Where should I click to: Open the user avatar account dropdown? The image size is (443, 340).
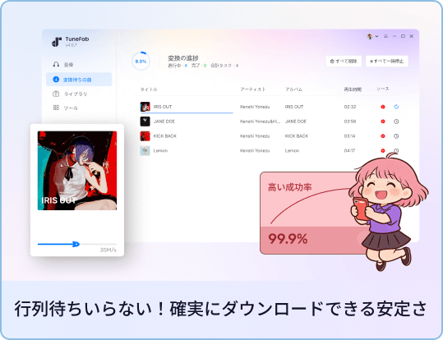(x=372, y=36)
